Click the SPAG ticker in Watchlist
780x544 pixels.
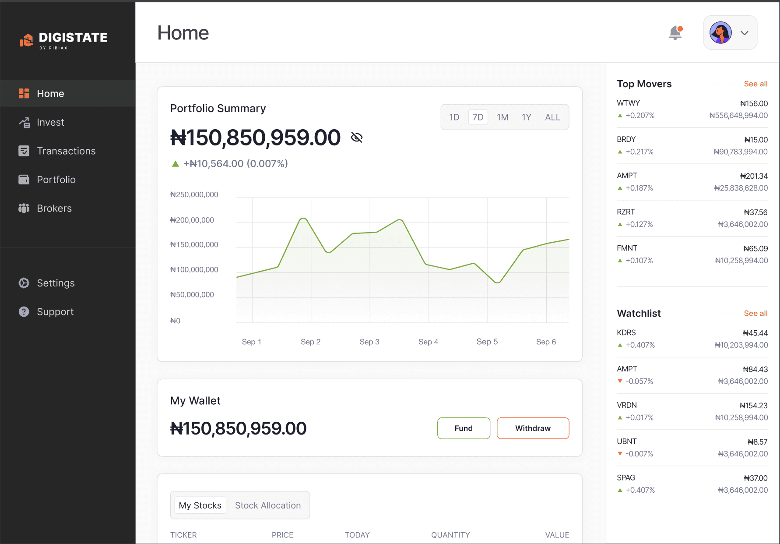click(626, 477)
